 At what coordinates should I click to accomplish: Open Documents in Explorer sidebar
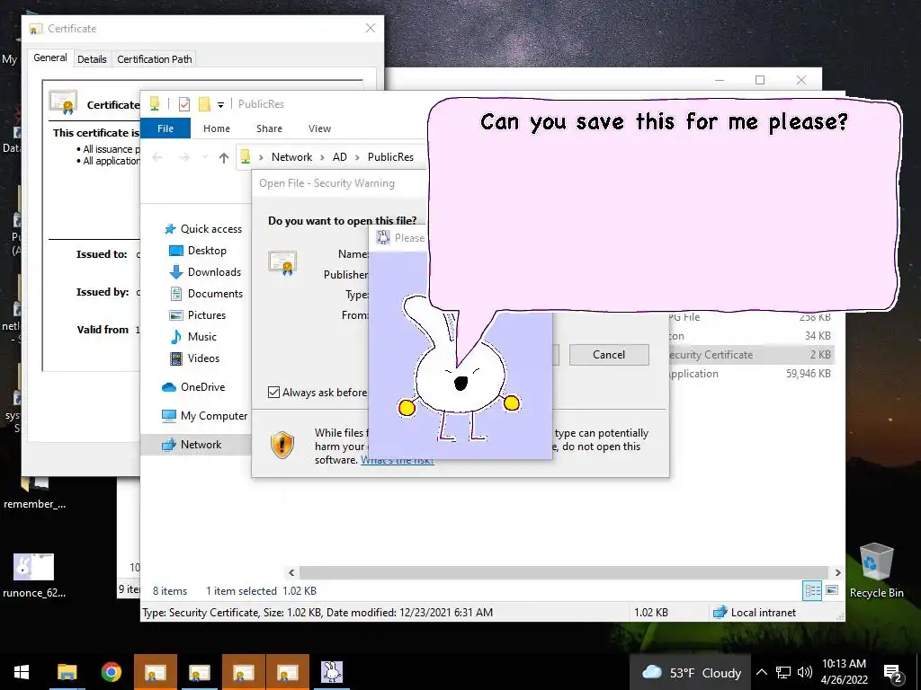click(x=206, y=294)
